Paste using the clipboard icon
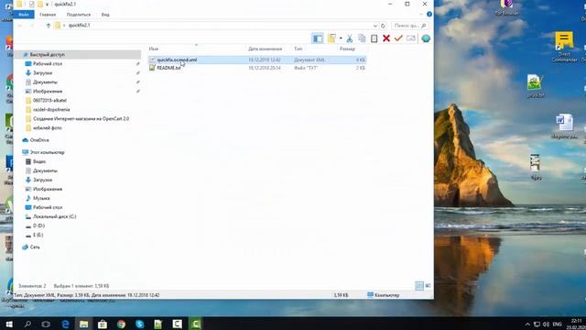The height and width of the screenshot is (330, 586). point(374,38)
